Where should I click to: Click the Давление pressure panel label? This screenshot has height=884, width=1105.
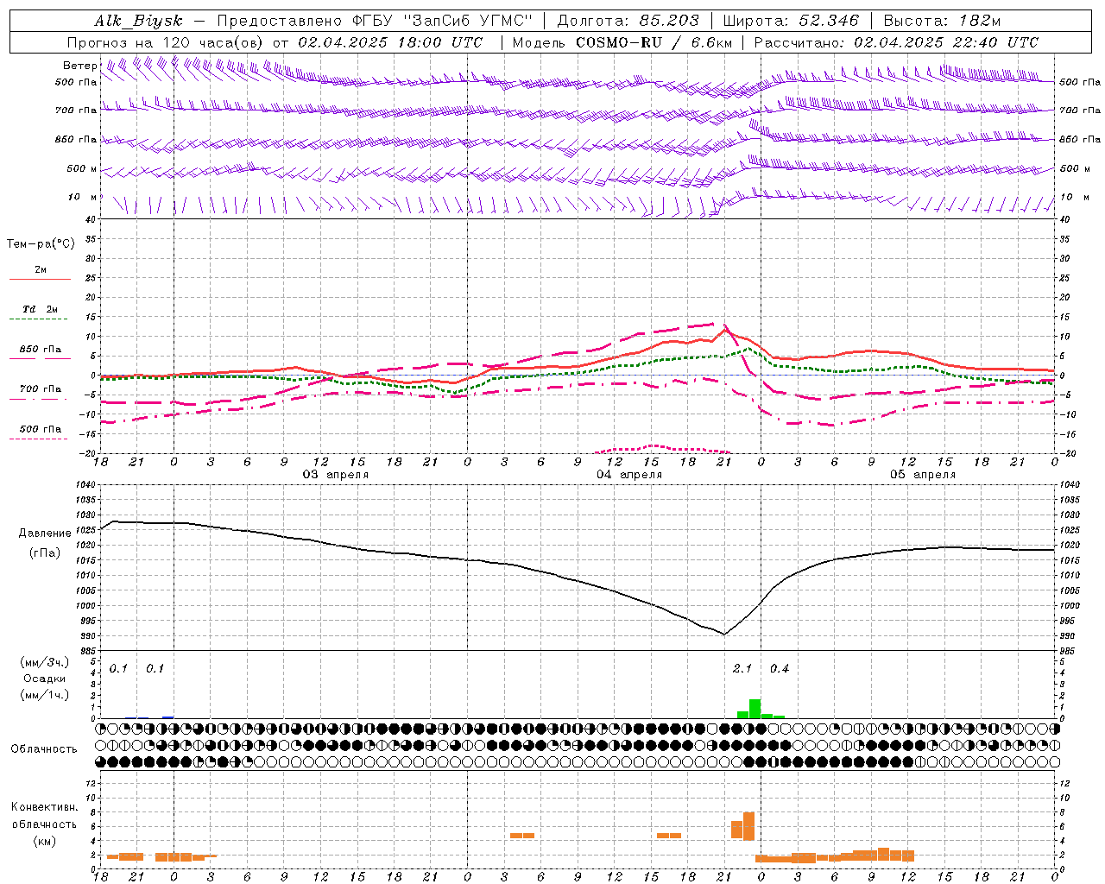point(45,534)
